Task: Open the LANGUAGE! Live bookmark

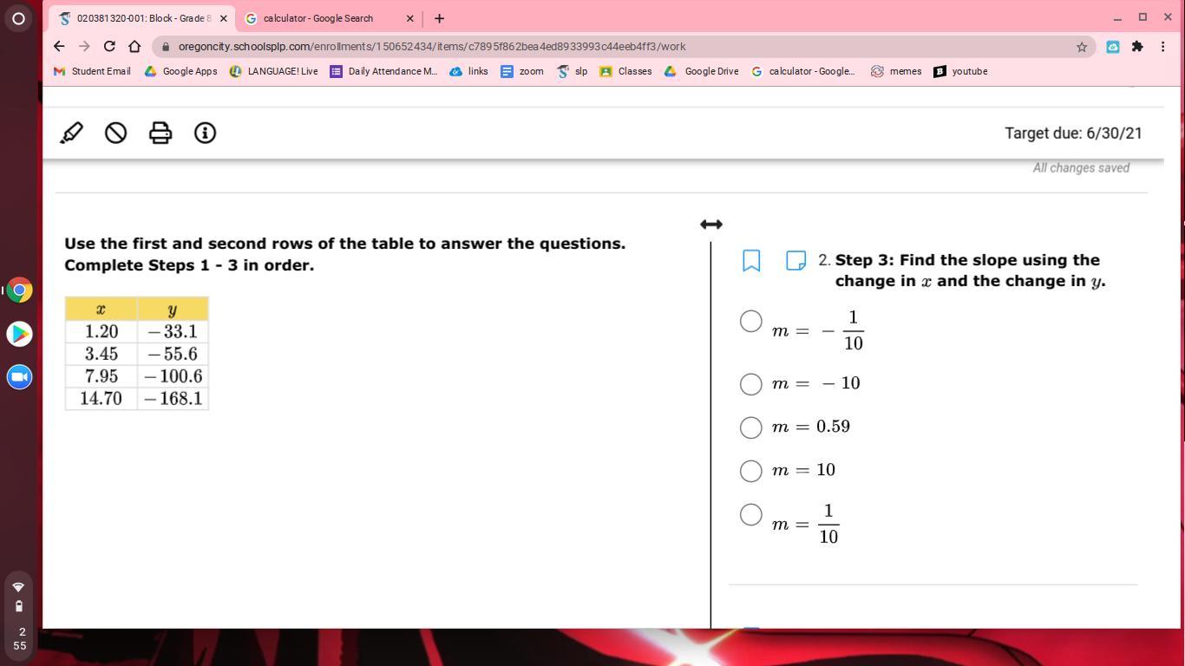Action: point(273,71)
